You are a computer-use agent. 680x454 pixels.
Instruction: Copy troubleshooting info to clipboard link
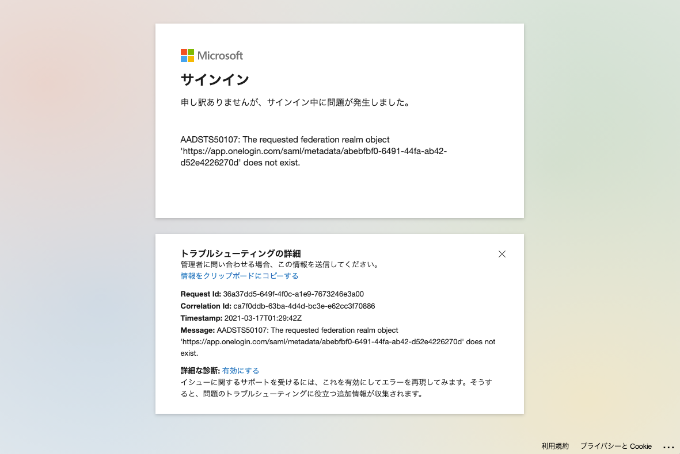pos(240,276)
